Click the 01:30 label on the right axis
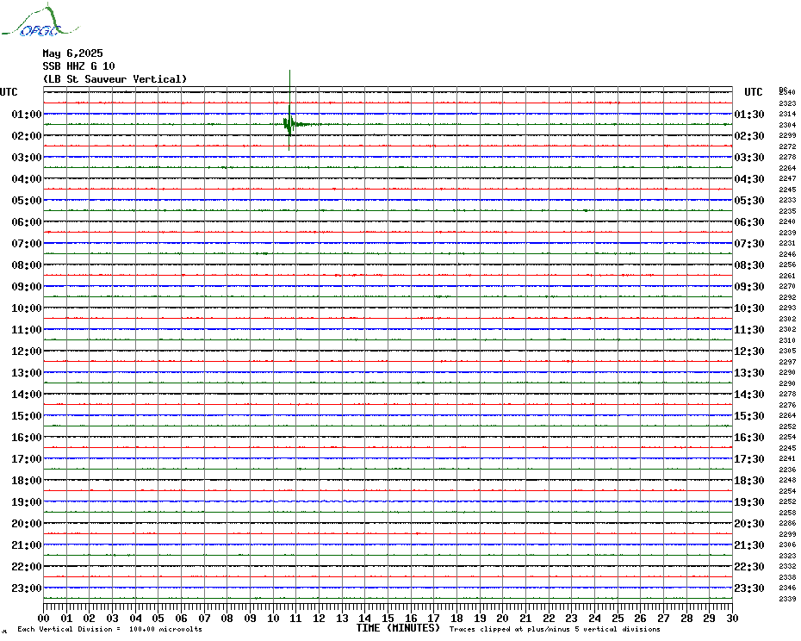The width and height of the screenshot is (801, 641). tap(749, 115)
